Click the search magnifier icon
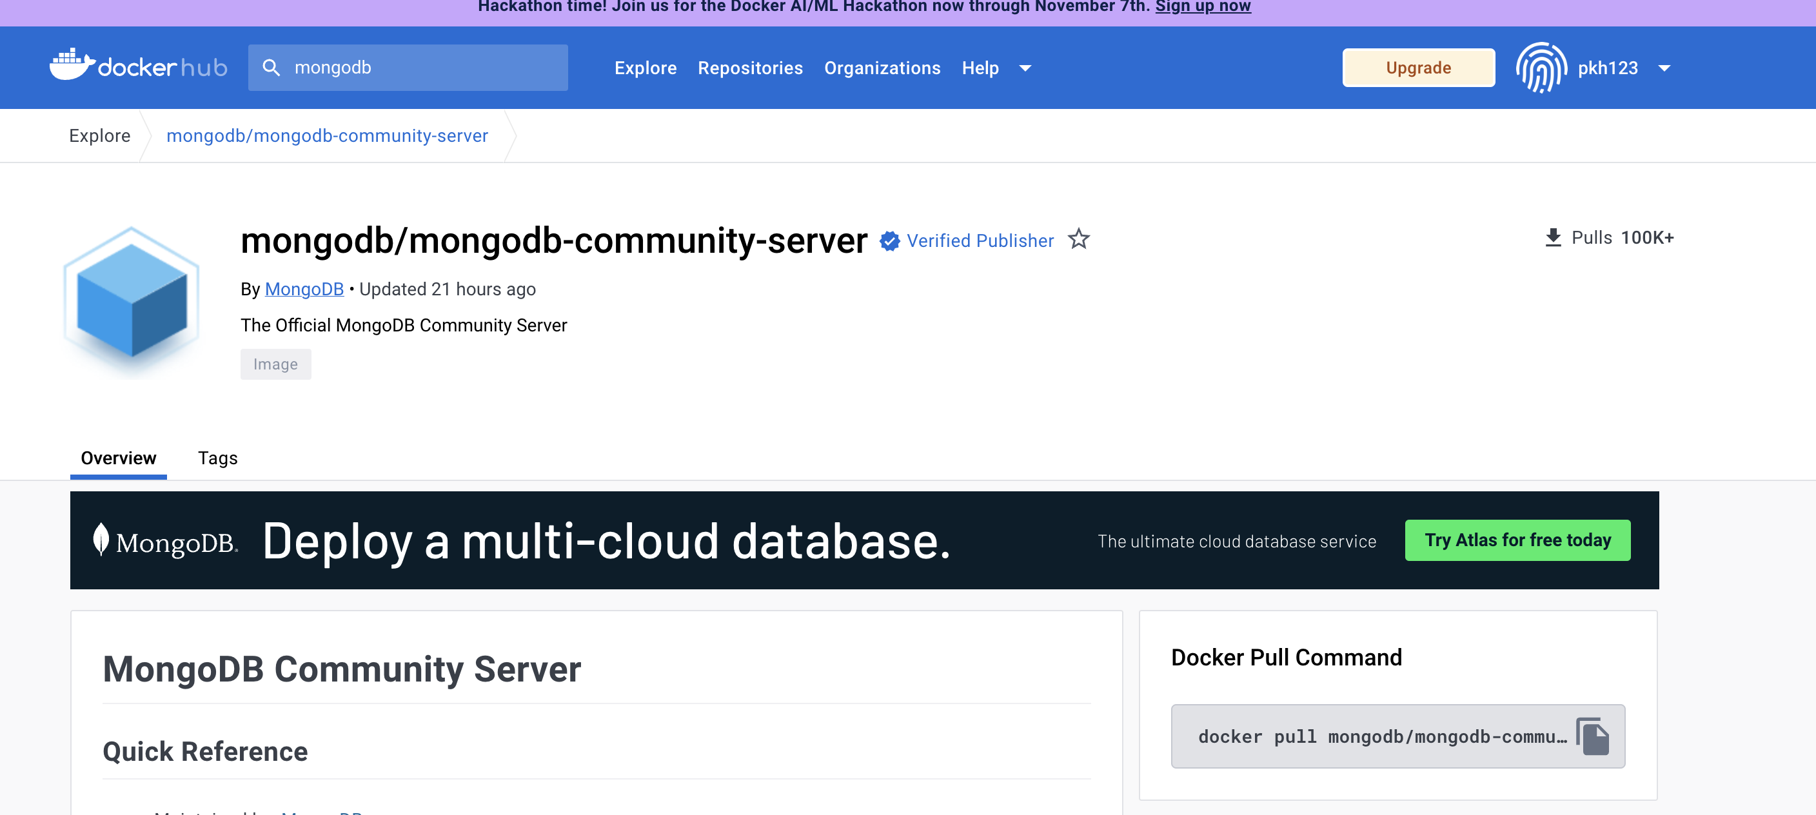Viewport: 1816px width, 815px height. [x=271, y=68]
